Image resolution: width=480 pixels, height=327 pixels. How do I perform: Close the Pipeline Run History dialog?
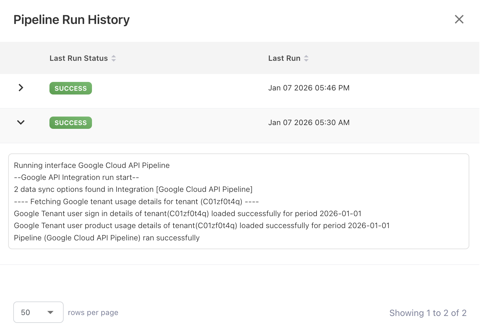[459, 19]
